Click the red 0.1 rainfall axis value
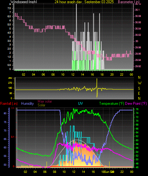 coord(13,137)
